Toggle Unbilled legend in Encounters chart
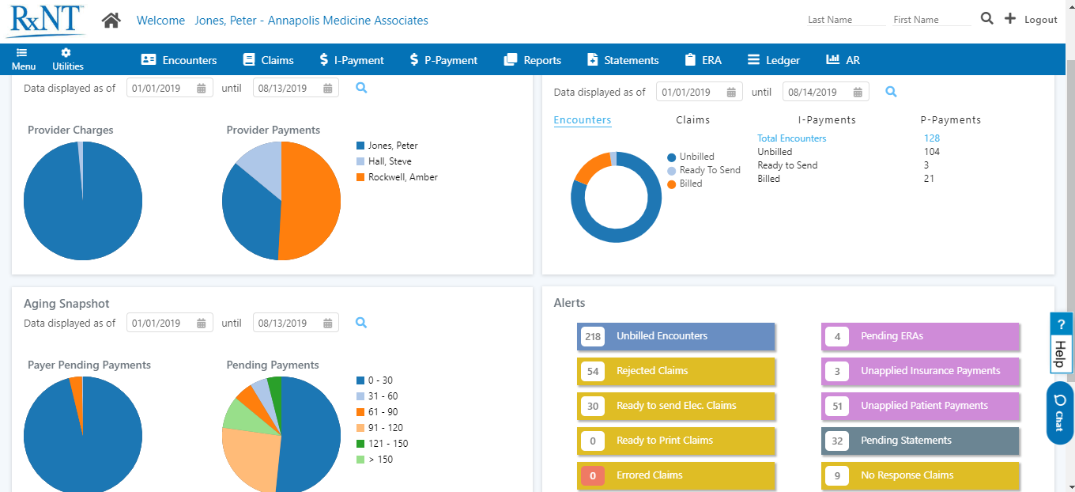 690,157
